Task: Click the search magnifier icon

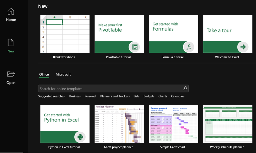Action: point(185,88)
